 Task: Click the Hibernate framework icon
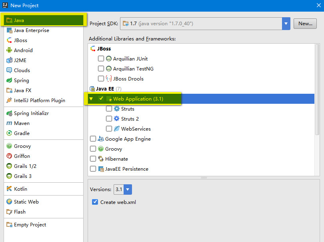point(101,159)
